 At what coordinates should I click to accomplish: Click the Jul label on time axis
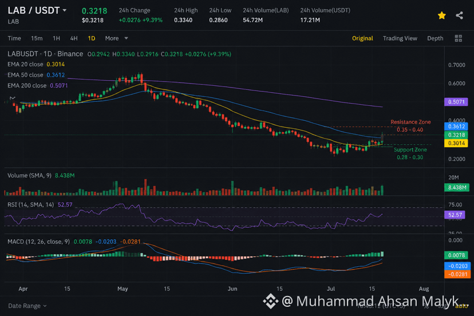tap(331, 289)
